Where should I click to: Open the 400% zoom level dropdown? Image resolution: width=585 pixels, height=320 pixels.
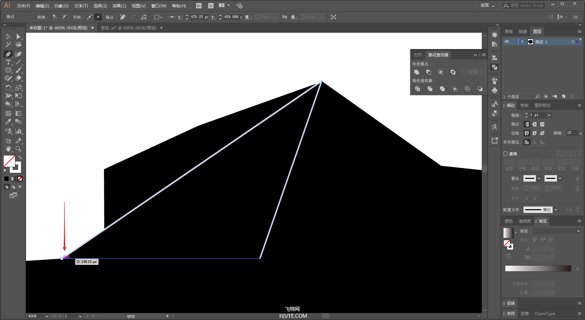pos(47,316)
